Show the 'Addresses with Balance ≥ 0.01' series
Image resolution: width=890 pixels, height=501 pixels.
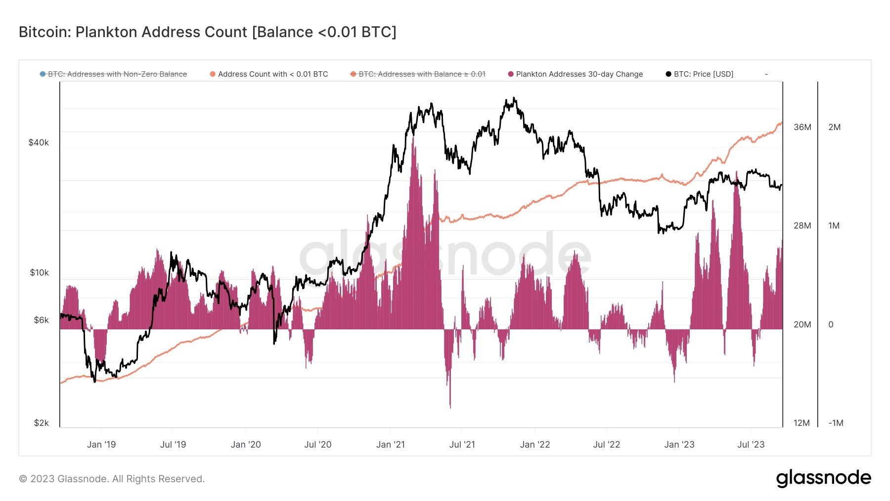(x=422, y=74)
